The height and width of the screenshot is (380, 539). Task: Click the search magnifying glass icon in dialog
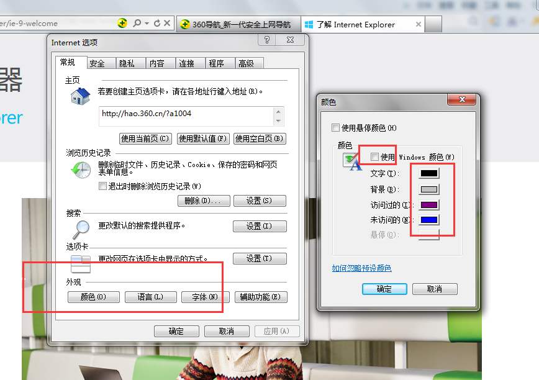click(81, 230)
